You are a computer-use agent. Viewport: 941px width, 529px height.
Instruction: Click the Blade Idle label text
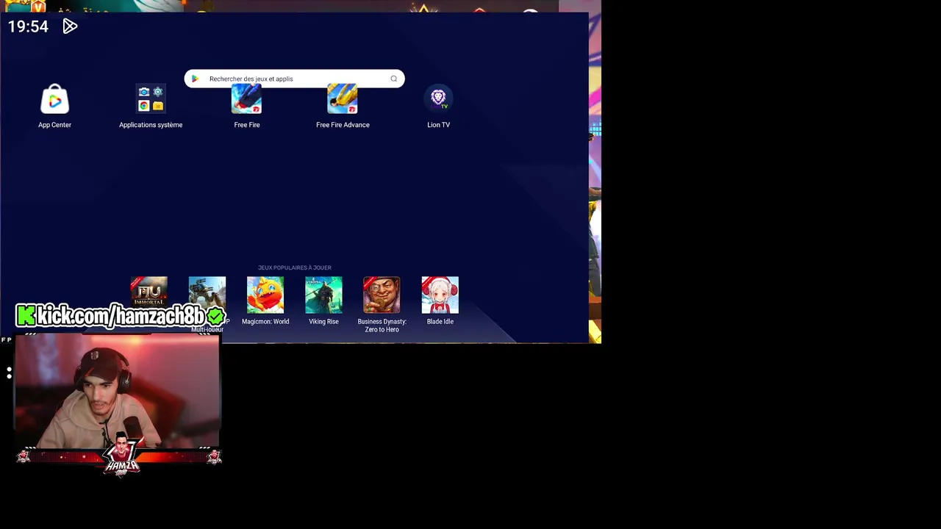point(440,322)
